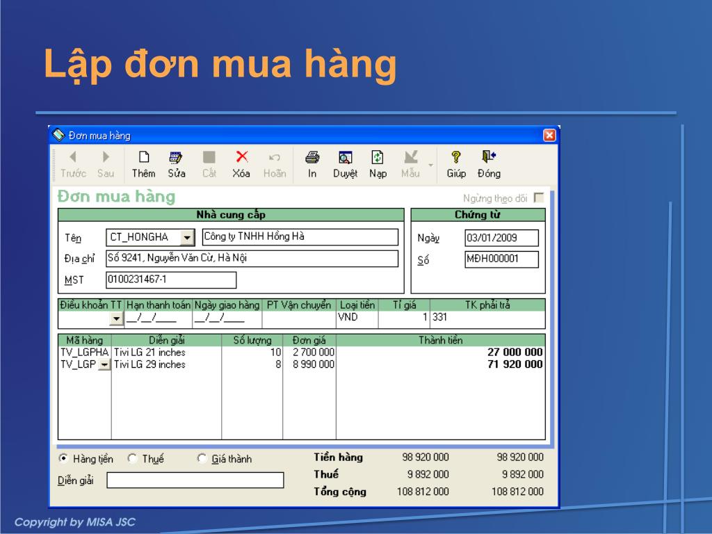Open the Giúp help icon
Image resolution: width=712 pixels, height=534 pixels.
point(456,157)
